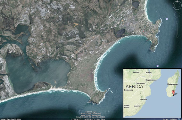The image size is (182, 120).
Task: Click the north N marker on compass ring
Action: (x=177, y=1)
